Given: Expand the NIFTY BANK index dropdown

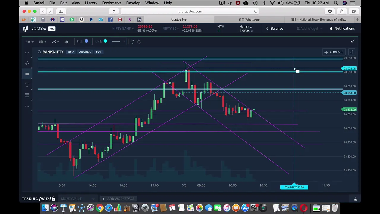Looking at the screenshot, I should [x=123, y=29].
